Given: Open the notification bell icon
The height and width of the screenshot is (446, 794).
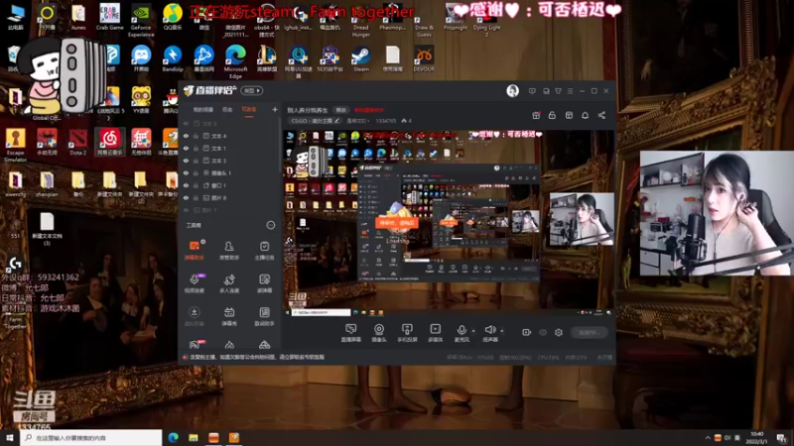Looking at the screenshot, I should (585, 115).
